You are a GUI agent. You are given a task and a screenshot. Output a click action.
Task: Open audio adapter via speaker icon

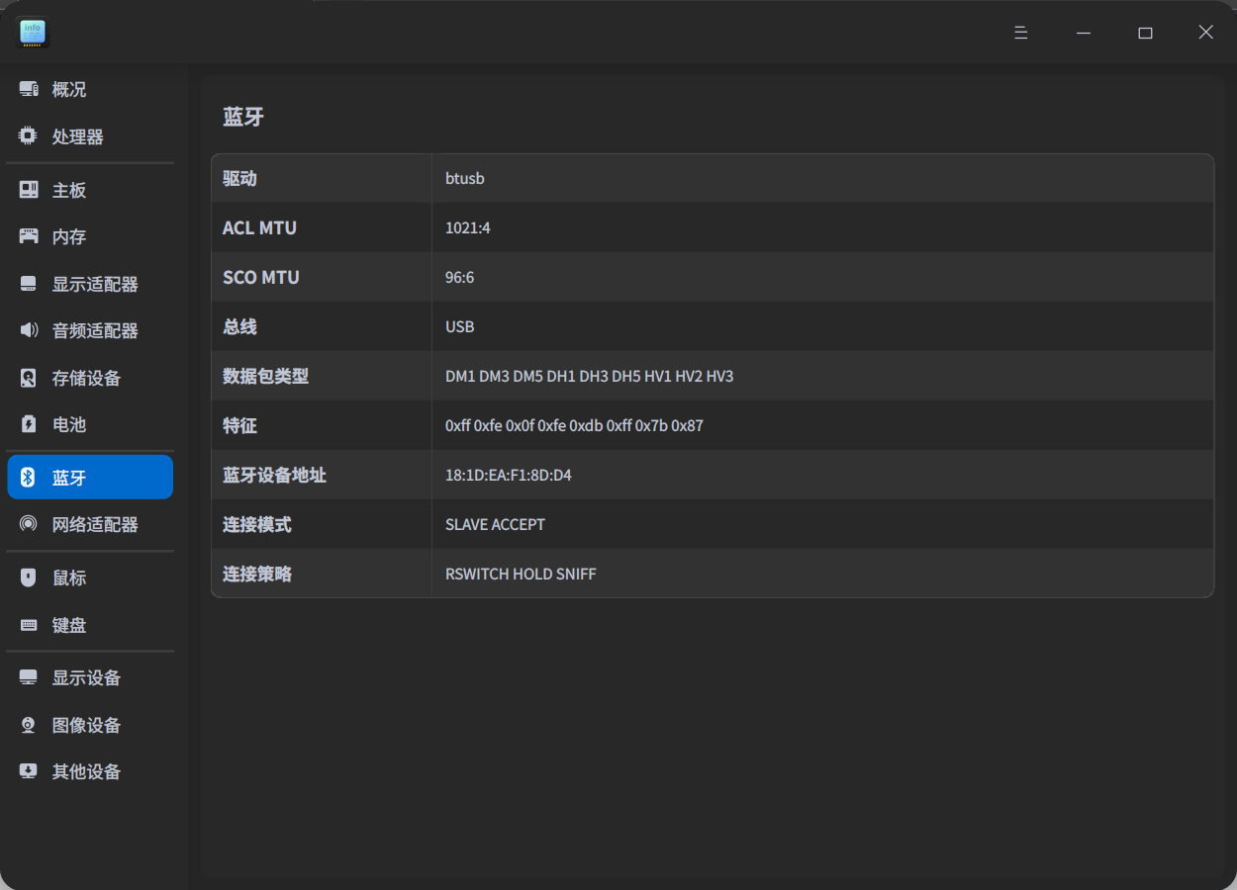point(29,330)
